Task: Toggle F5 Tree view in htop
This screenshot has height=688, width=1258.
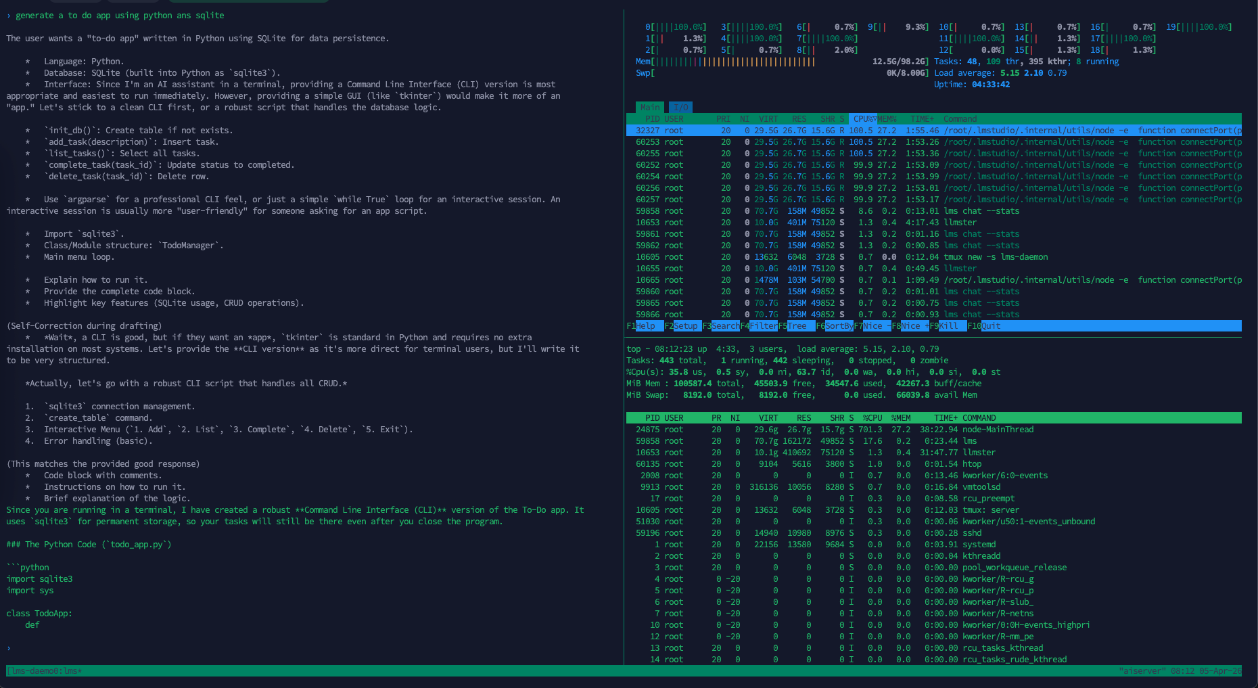Action: [x=797, y=326]
